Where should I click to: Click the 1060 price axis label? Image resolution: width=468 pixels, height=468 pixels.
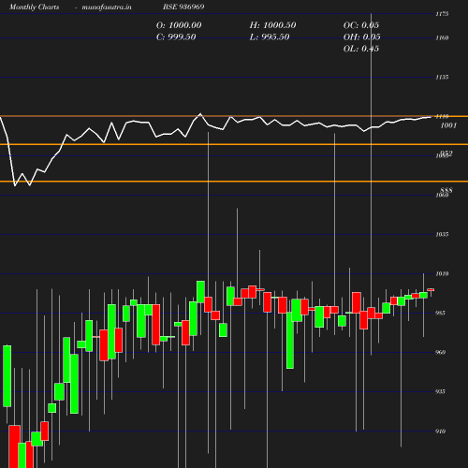tap(442, 196)
